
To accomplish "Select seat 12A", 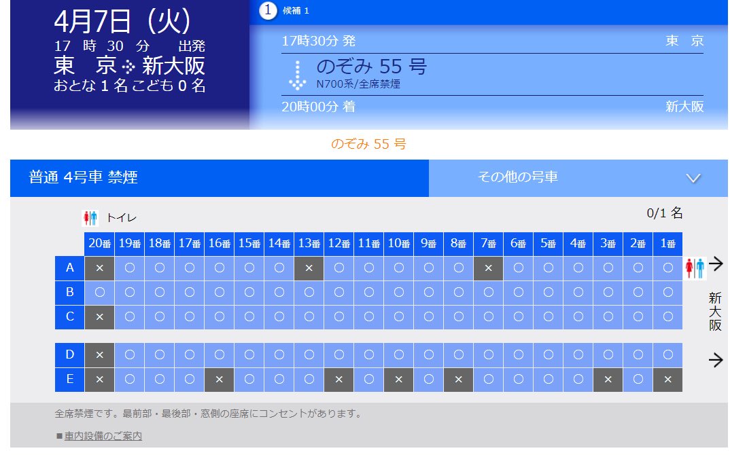I will tap(338, 268).
